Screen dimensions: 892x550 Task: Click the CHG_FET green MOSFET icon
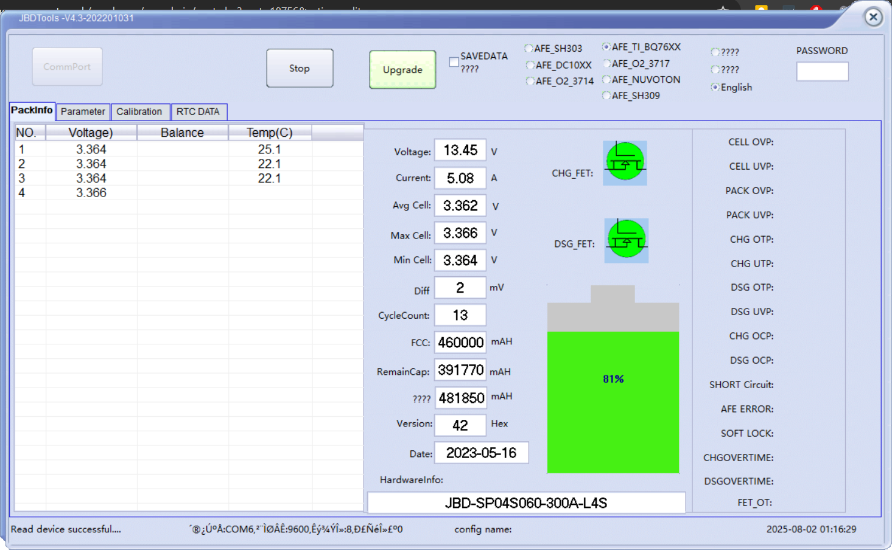click(x=625, y=163)
